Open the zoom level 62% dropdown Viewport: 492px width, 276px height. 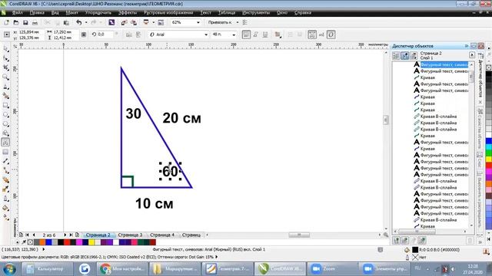click(198, 22)
